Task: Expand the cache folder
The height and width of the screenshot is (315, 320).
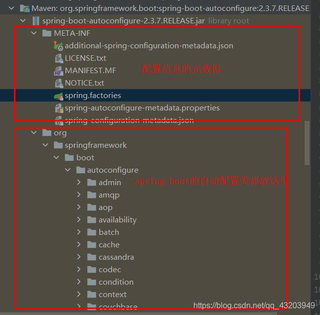Action: point(79,244)
